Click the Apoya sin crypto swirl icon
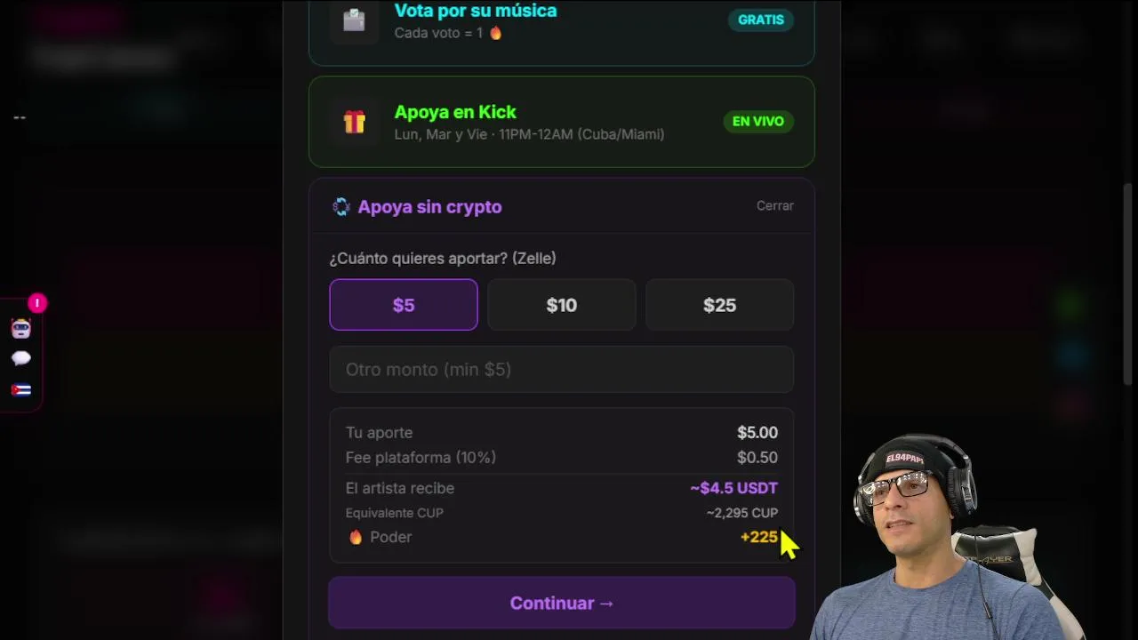Image resolution: width=1138 pixels, height=640 pixels. (x=341, y=207)
